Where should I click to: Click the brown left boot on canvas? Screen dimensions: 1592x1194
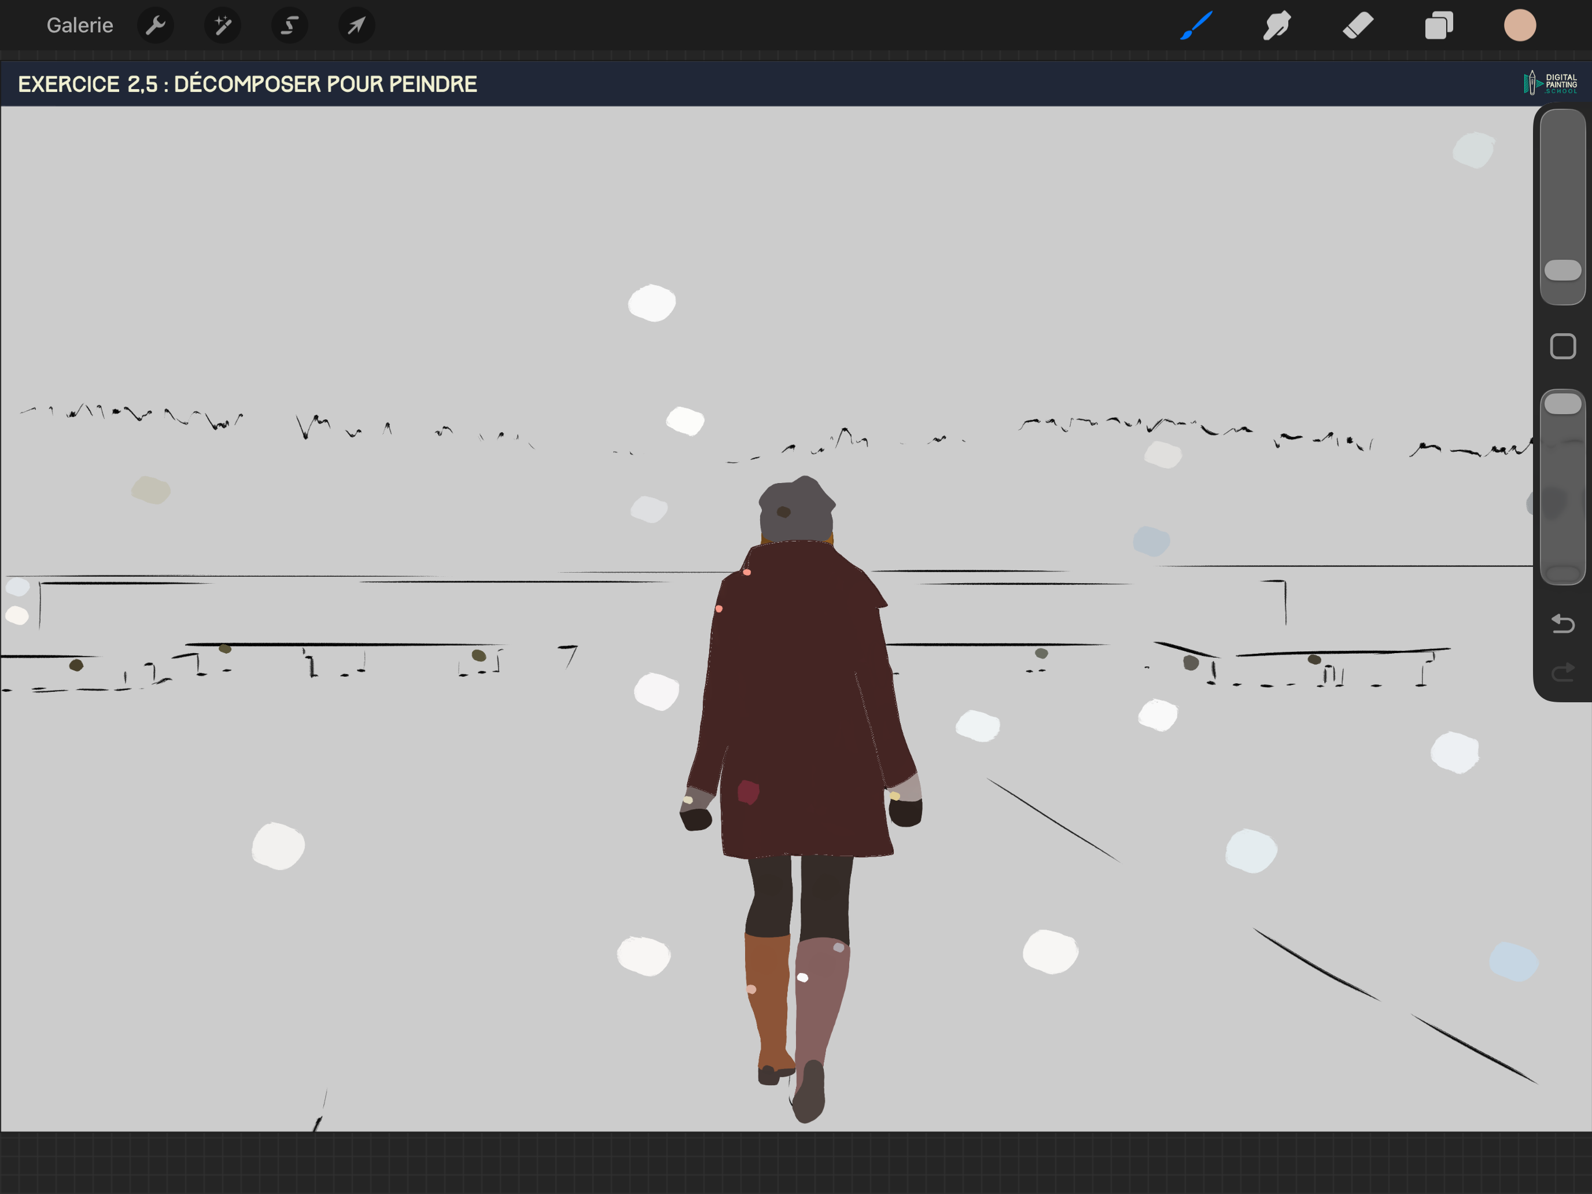(769, 1000)
